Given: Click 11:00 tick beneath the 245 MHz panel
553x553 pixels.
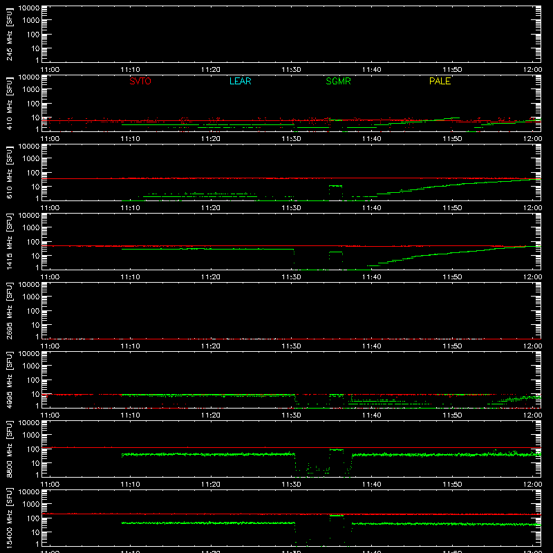Looking at the screenshot, I should point(50,70).
